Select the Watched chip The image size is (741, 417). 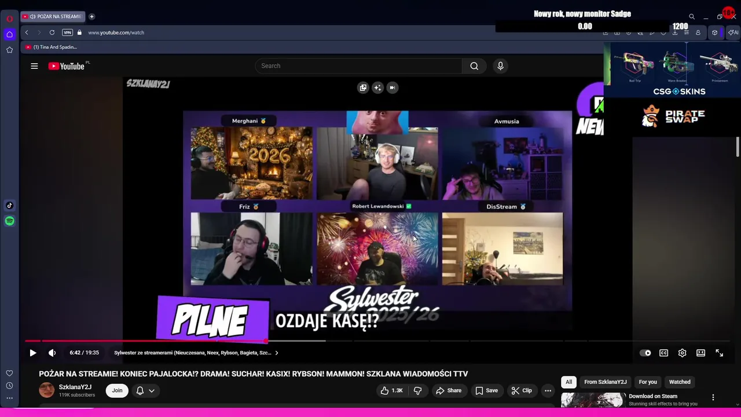tap(680, 382)
